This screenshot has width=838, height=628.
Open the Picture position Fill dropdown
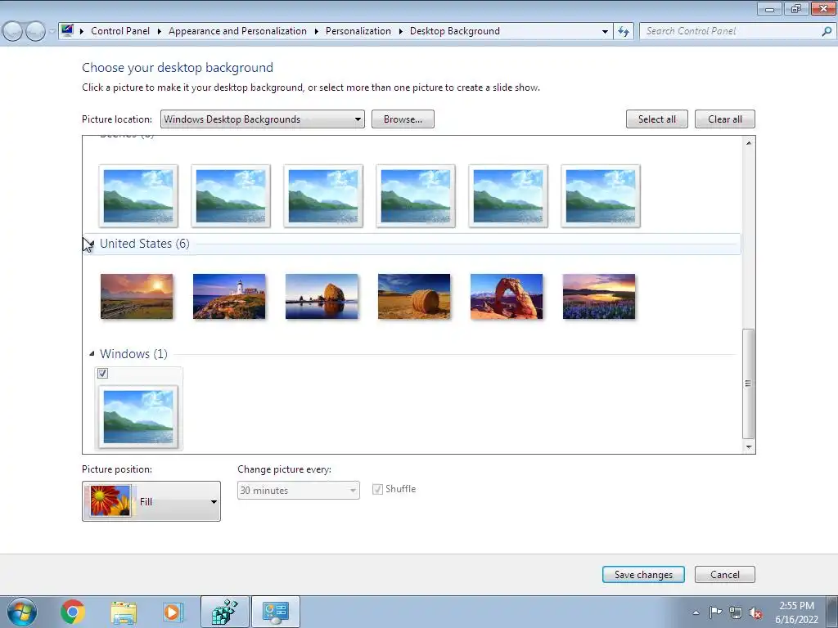tap(151, 501)
